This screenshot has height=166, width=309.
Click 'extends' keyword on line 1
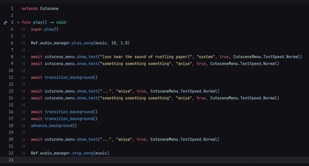point(30,9)
